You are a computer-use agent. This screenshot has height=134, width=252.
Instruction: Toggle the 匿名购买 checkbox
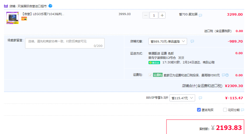point(199,110)
